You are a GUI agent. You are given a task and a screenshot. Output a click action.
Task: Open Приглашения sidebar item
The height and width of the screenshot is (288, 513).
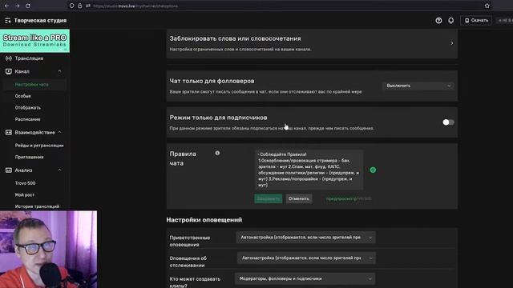[29, 157]
